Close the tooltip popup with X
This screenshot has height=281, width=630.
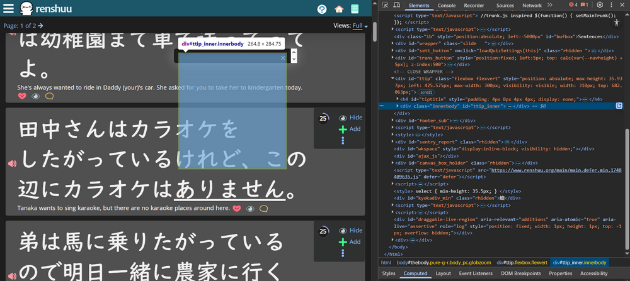pos(283,58)
